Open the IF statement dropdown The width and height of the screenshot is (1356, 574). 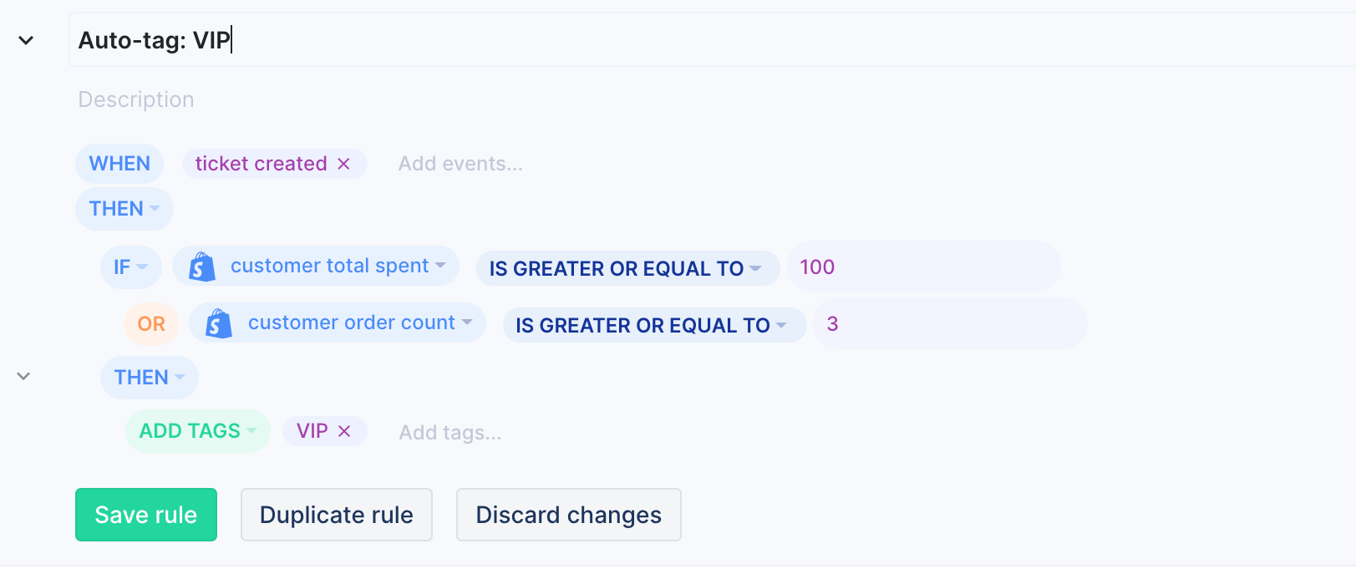131,267
